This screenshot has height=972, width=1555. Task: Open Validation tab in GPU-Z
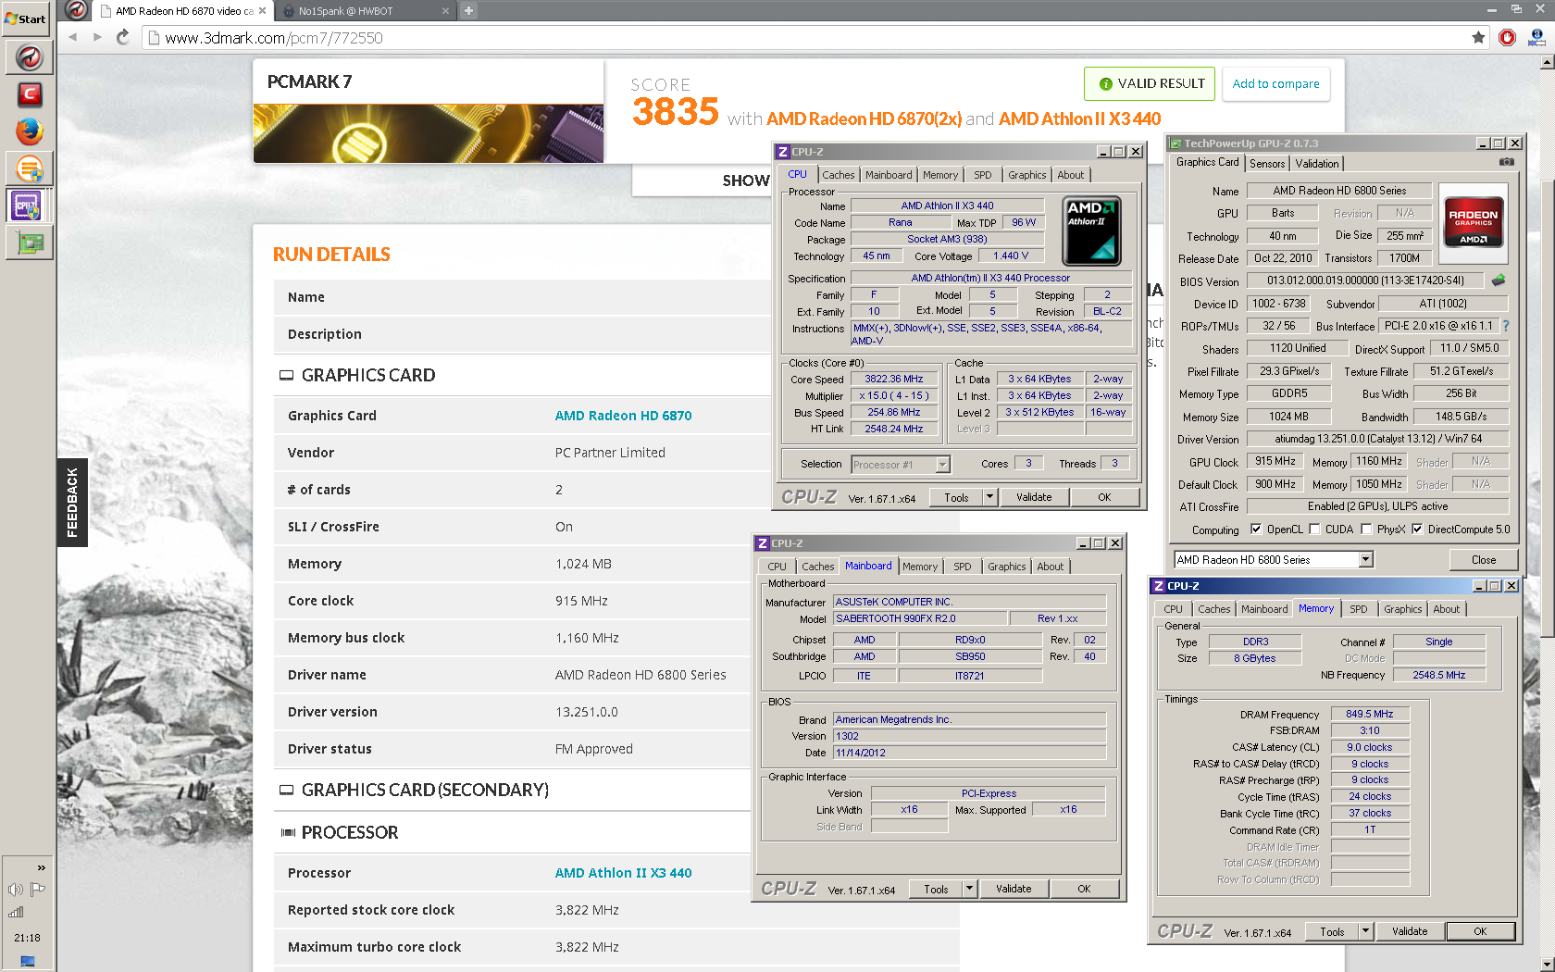pyautogui.click(x=1317, y=164)
